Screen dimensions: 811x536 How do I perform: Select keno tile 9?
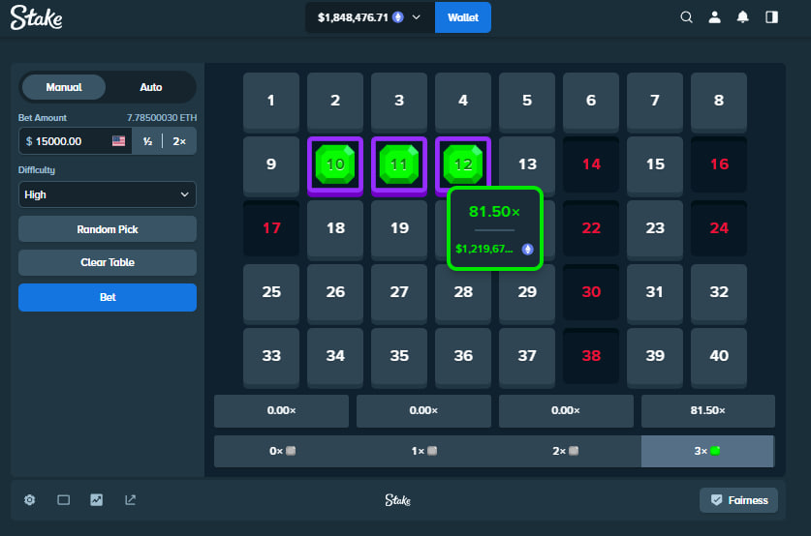(271, 164)
